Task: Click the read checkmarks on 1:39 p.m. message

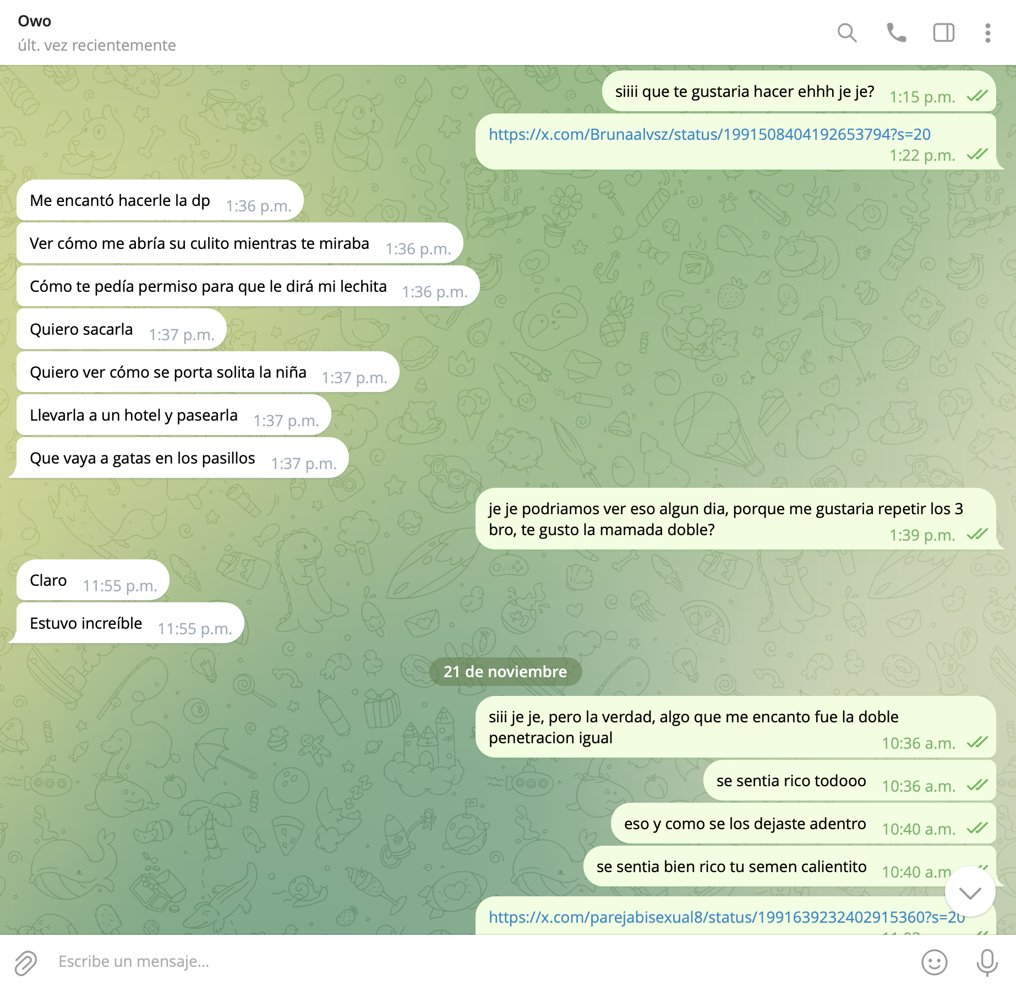Action: point(977,534)
